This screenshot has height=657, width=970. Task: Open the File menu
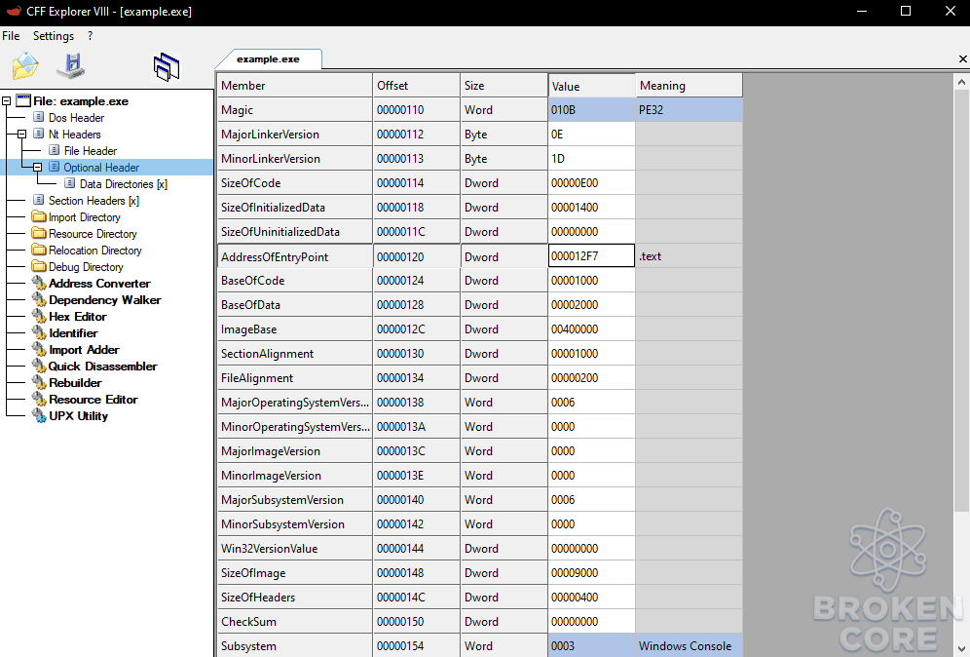pyautogui.click(x=11, y=36)
